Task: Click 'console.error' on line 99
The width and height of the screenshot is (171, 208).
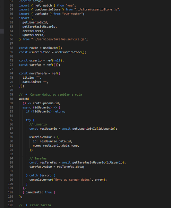Action: pyautogui.click(x=41, y=180)
